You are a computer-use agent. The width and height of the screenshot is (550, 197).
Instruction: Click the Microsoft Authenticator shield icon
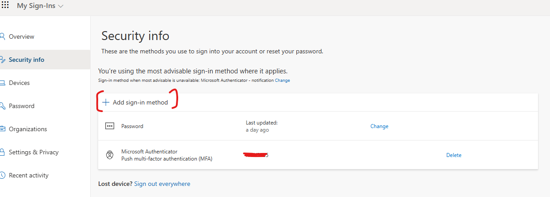pos(110,155)
